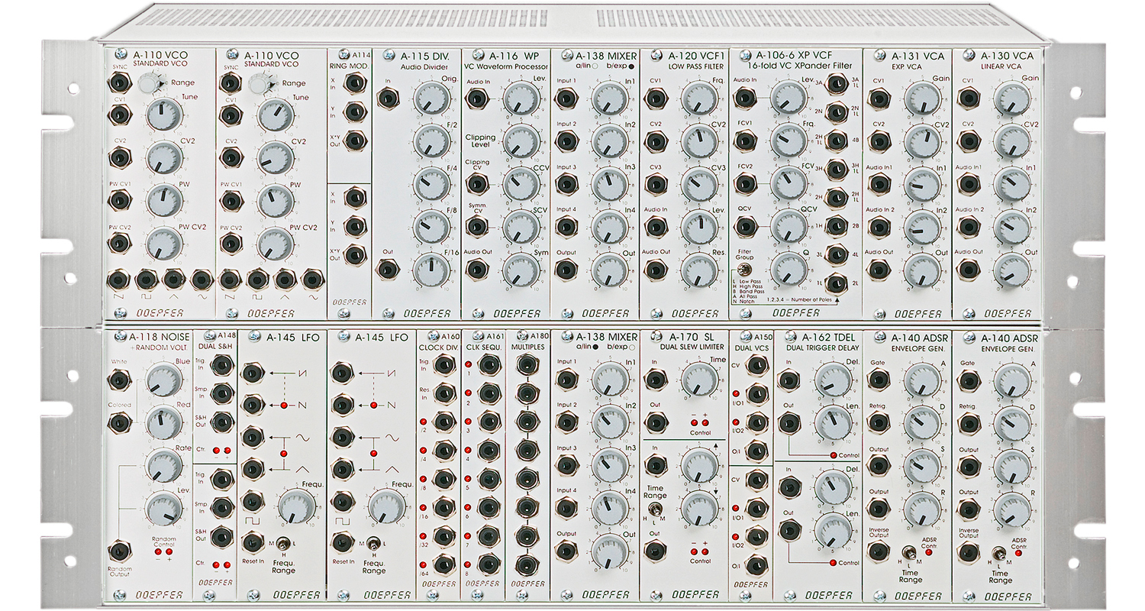Screen dimensions: 1145x611
Task: Click the White output jack on A-118 NOISE
Action: 119,380
